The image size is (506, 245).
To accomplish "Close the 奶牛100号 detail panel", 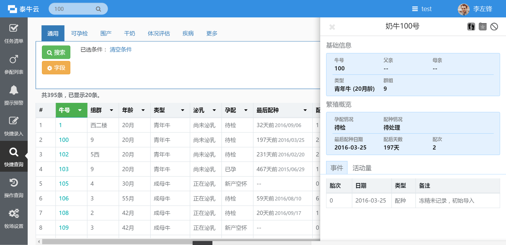I will pos(332,27).
